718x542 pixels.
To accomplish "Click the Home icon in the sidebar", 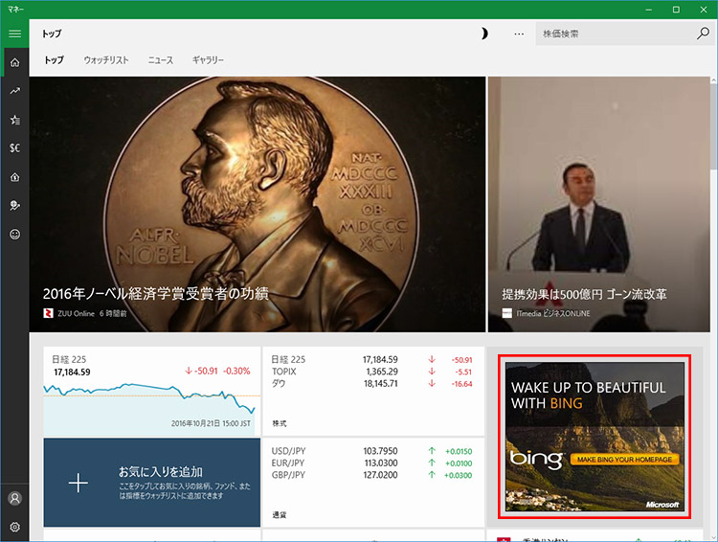I will tap(14, 62).
